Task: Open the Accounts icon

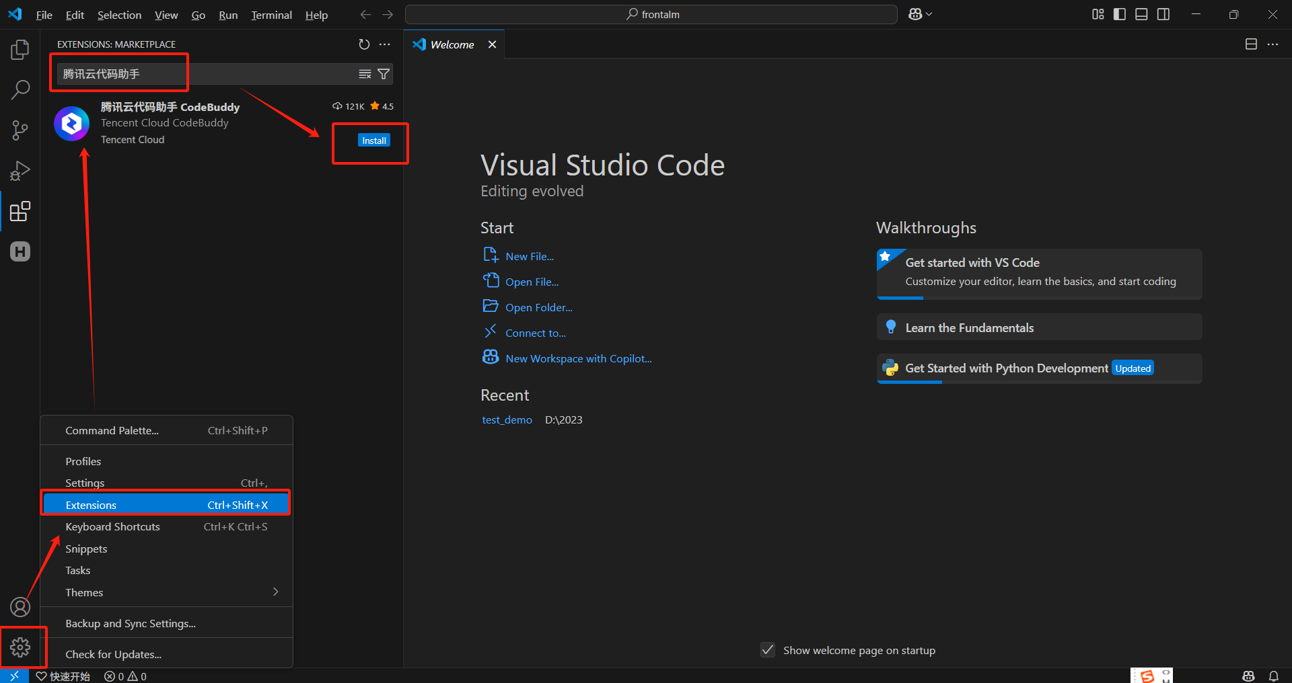Action: pos(20,607)
